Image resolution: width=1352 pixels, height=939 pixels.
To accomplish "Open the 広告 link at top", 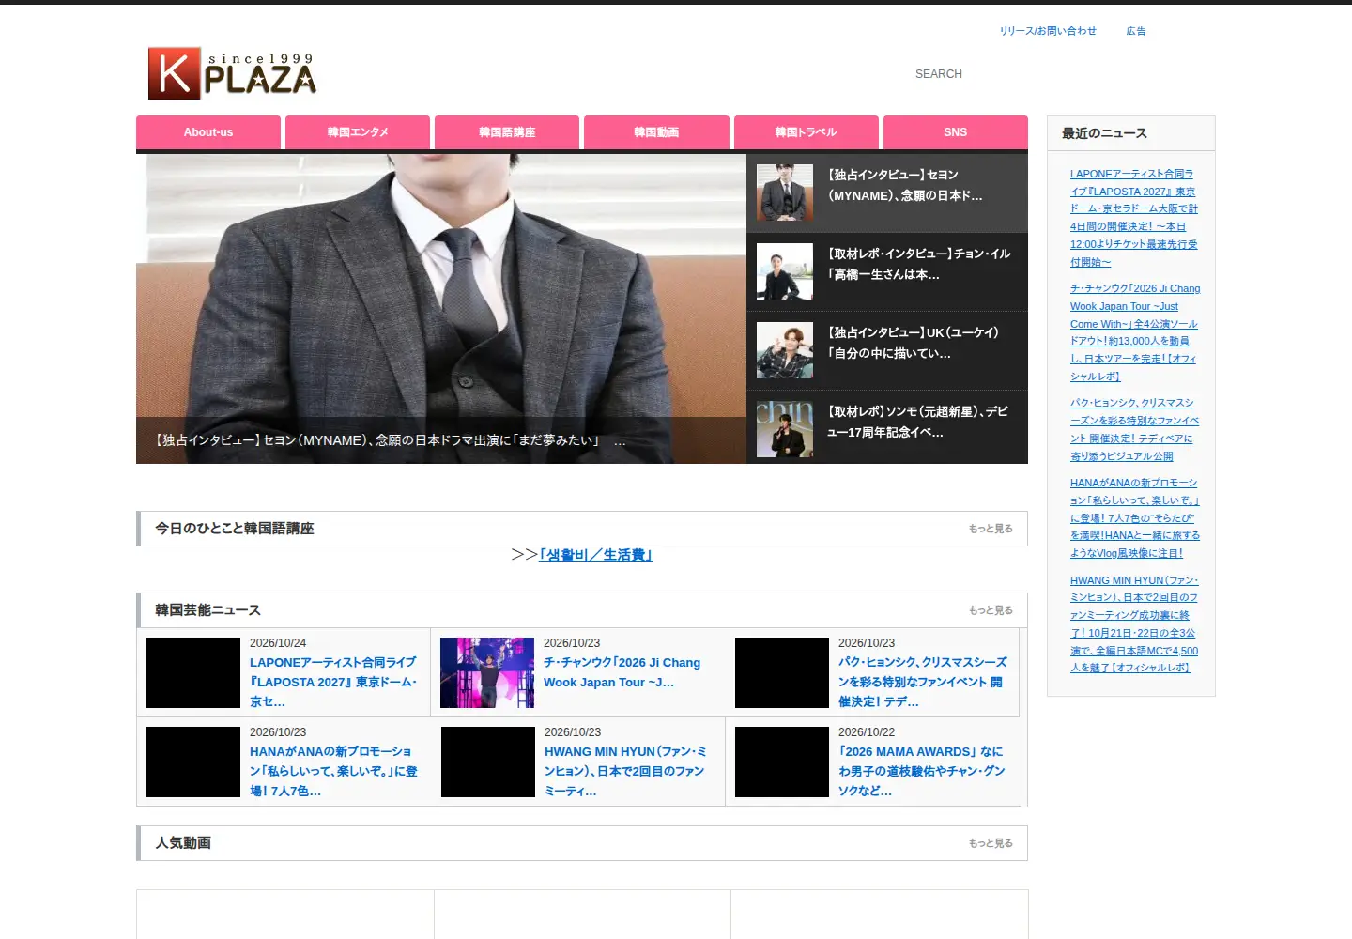I will (1136, 31).
